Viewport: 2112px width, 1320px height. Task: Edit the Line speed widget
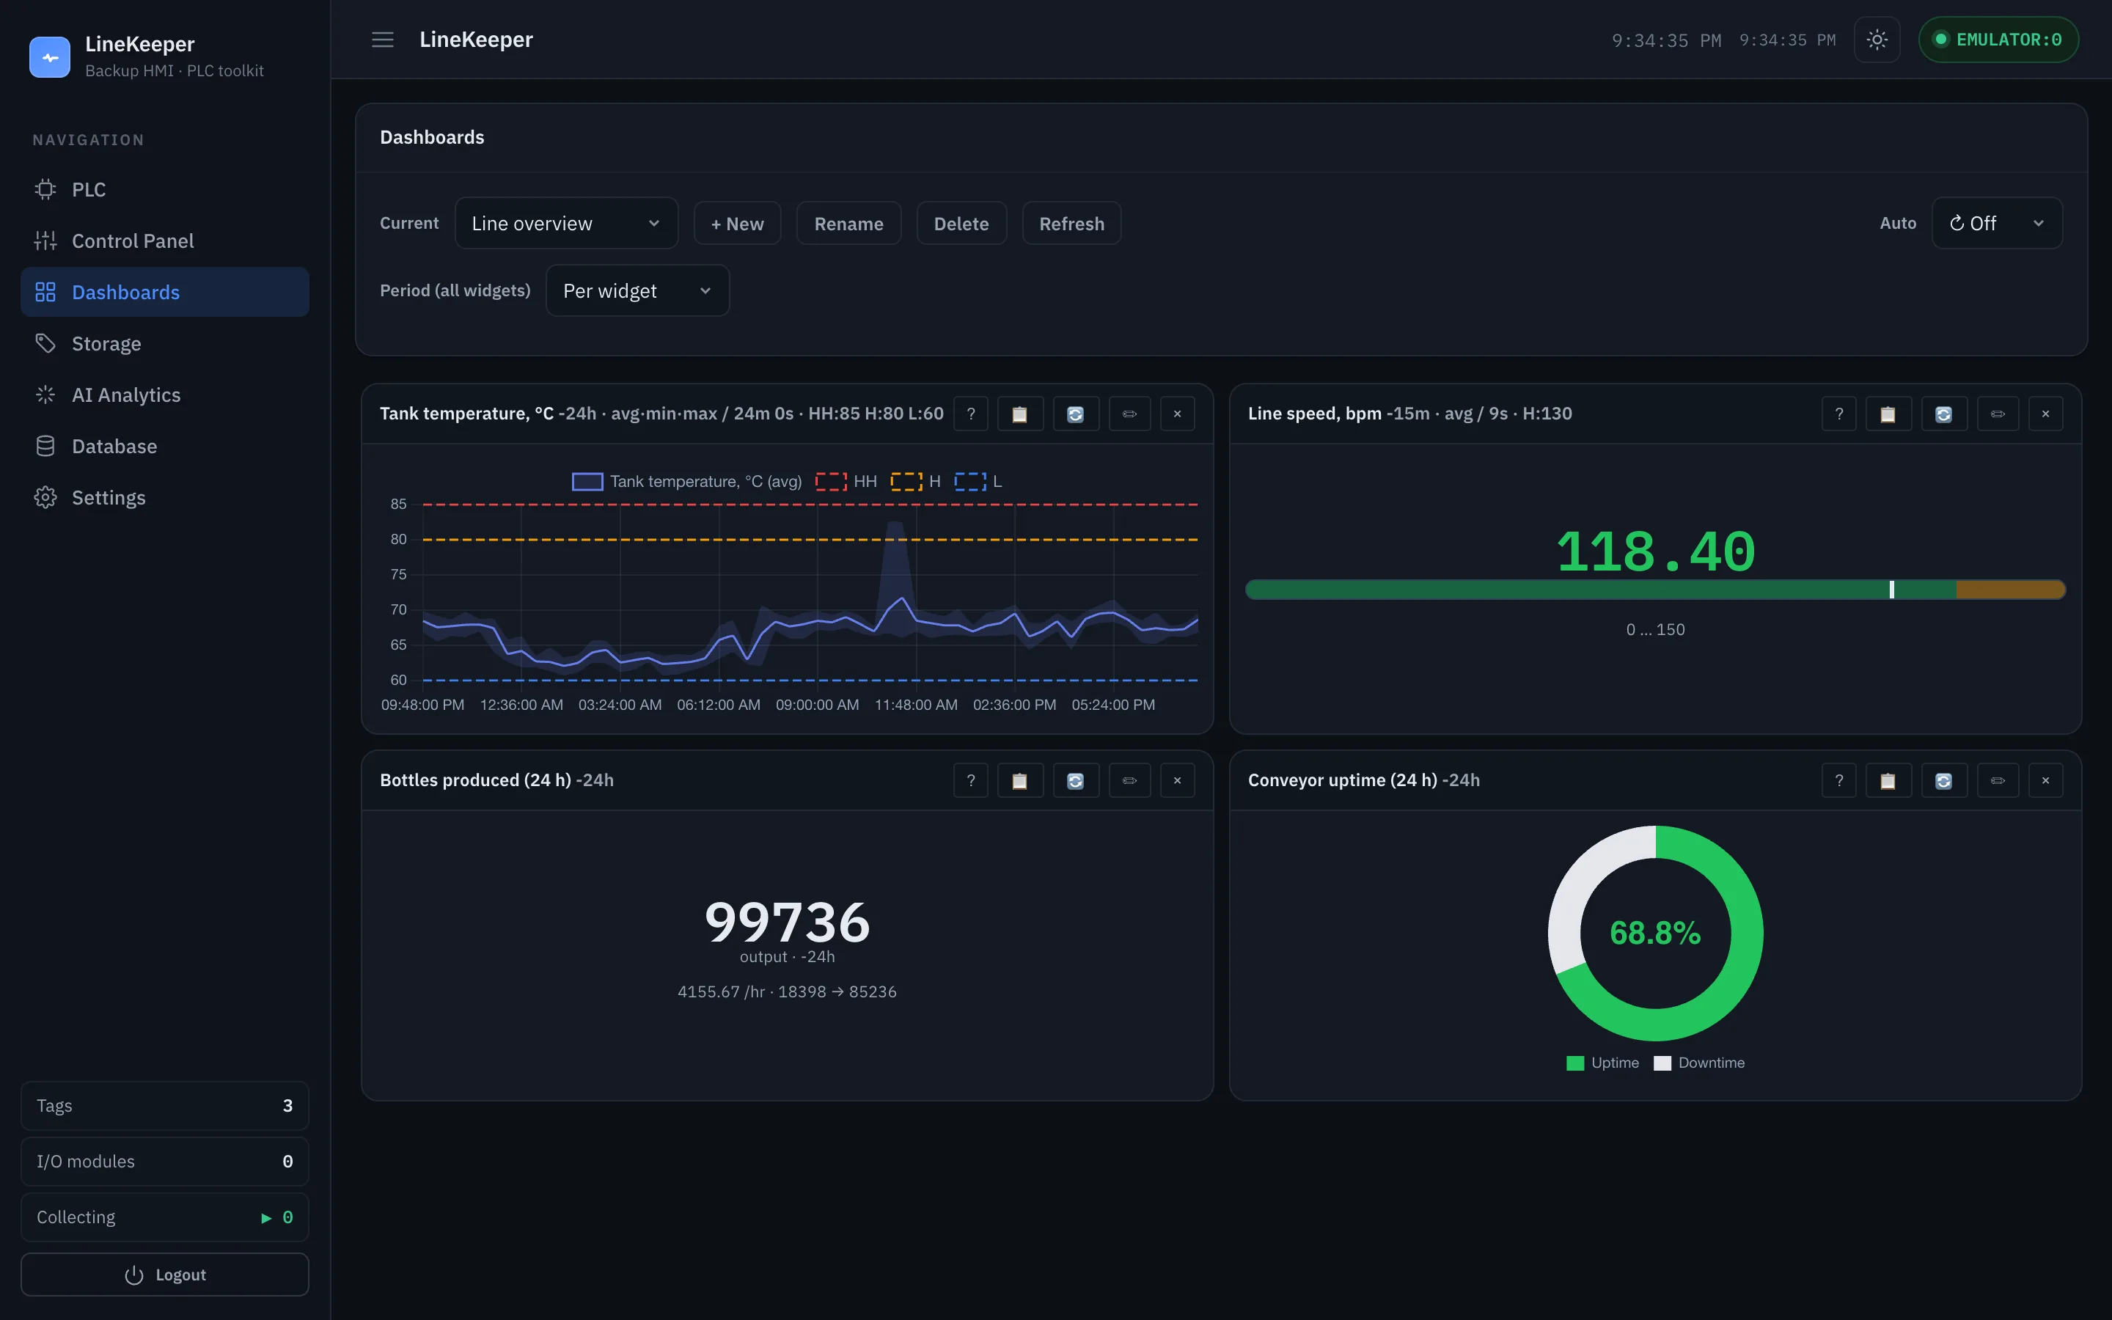click(x=1998, y=414)
